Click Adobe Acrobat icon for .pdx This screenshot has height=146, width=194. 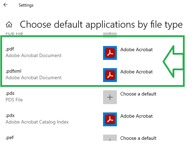[x=110, y=119]
